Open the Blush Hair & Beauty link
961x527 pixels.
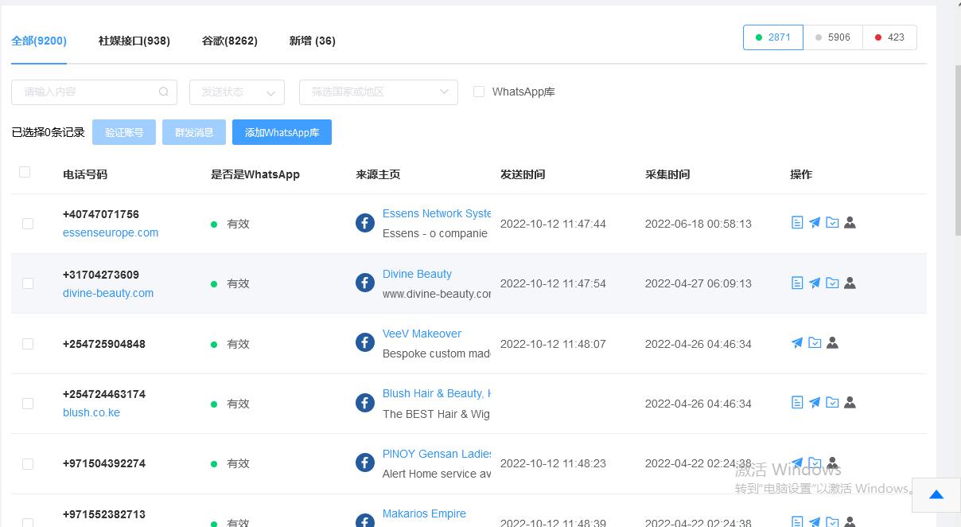[437, 393]
